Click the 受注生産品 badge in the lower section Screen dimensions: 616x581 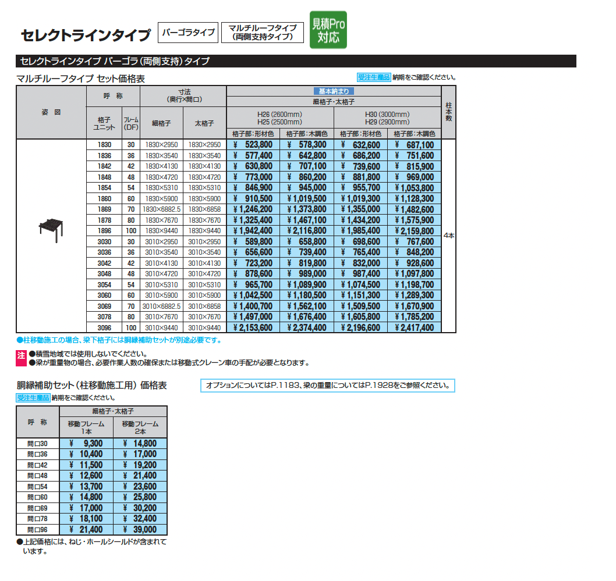click(x=32, y=396)
